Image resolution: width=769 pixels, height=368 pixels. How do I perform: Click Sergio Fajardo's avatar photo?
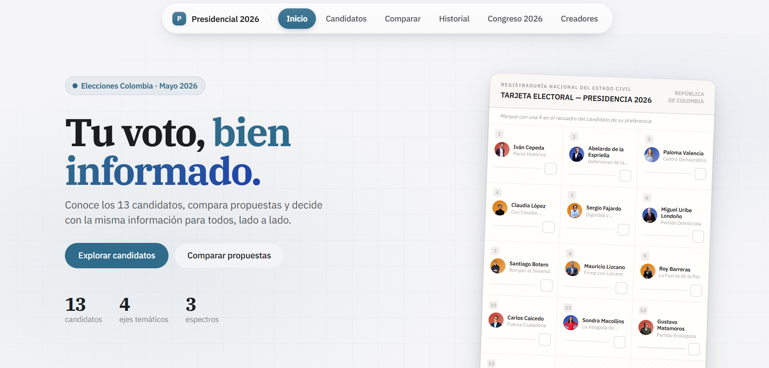pos(575,211)
